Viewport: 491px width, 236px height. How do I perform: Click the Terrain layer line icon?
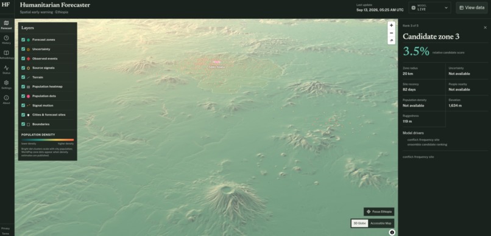[28, 77]
